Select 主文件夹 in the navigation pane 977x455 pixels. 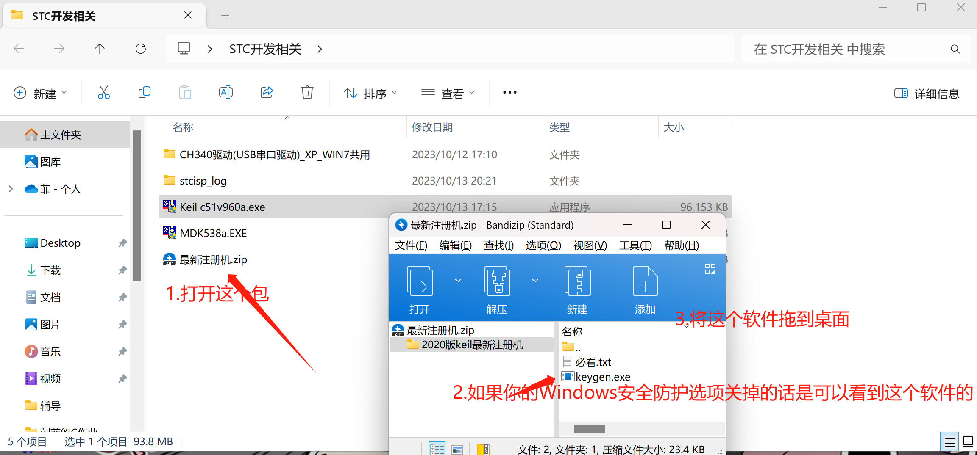click(x=65, y=135)
